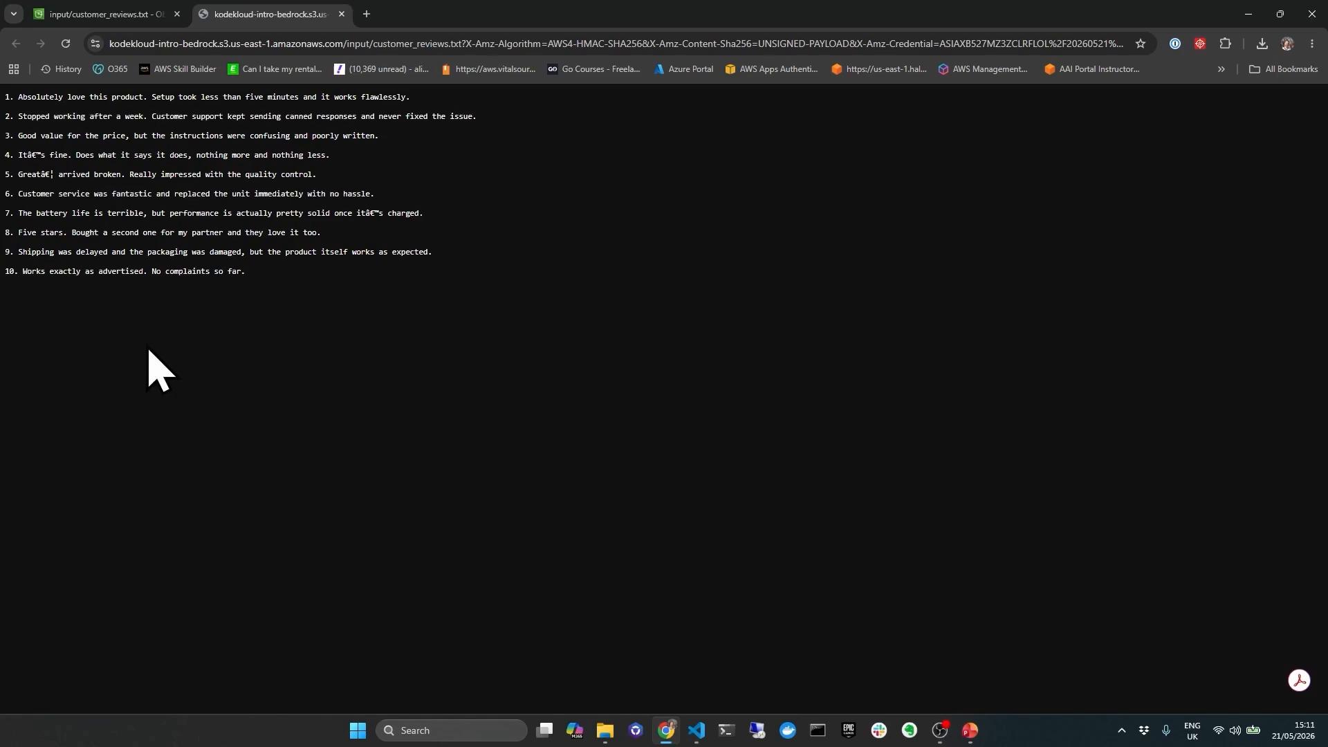Open the Chrome profile avatar
Screen dimensions: 1328x747
click(x=1287, y=44)
